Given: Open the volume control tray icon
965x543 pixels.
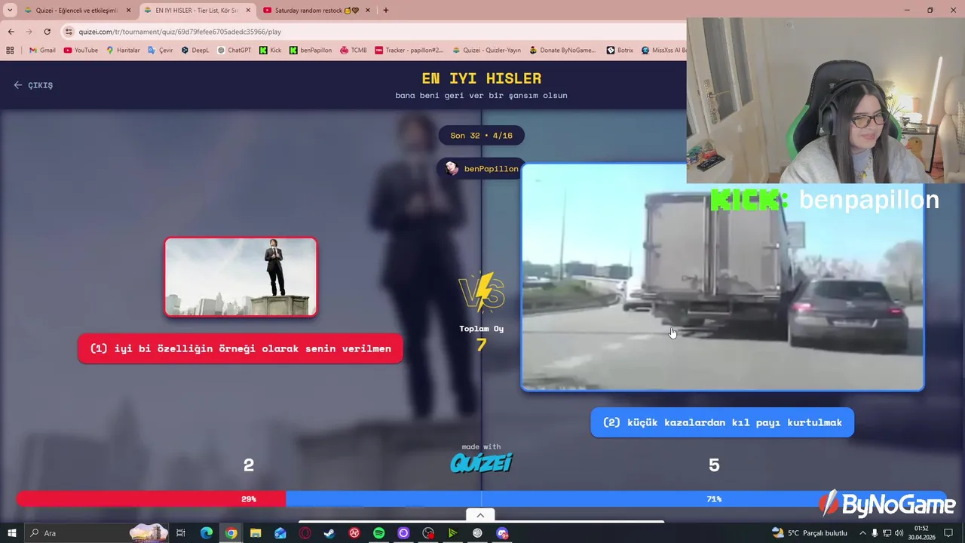Looking at the screenshot, I should tap(899, 533).
